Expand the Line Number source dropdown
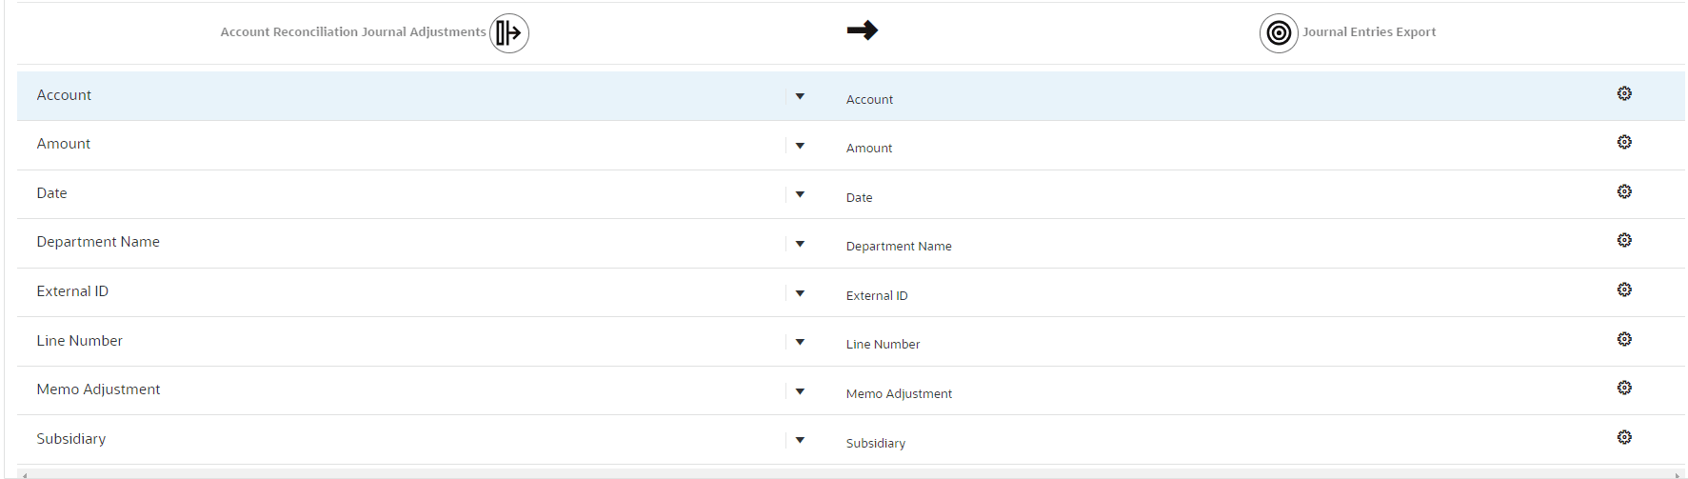Screen dimensions: 1688x479 [800, 342]
